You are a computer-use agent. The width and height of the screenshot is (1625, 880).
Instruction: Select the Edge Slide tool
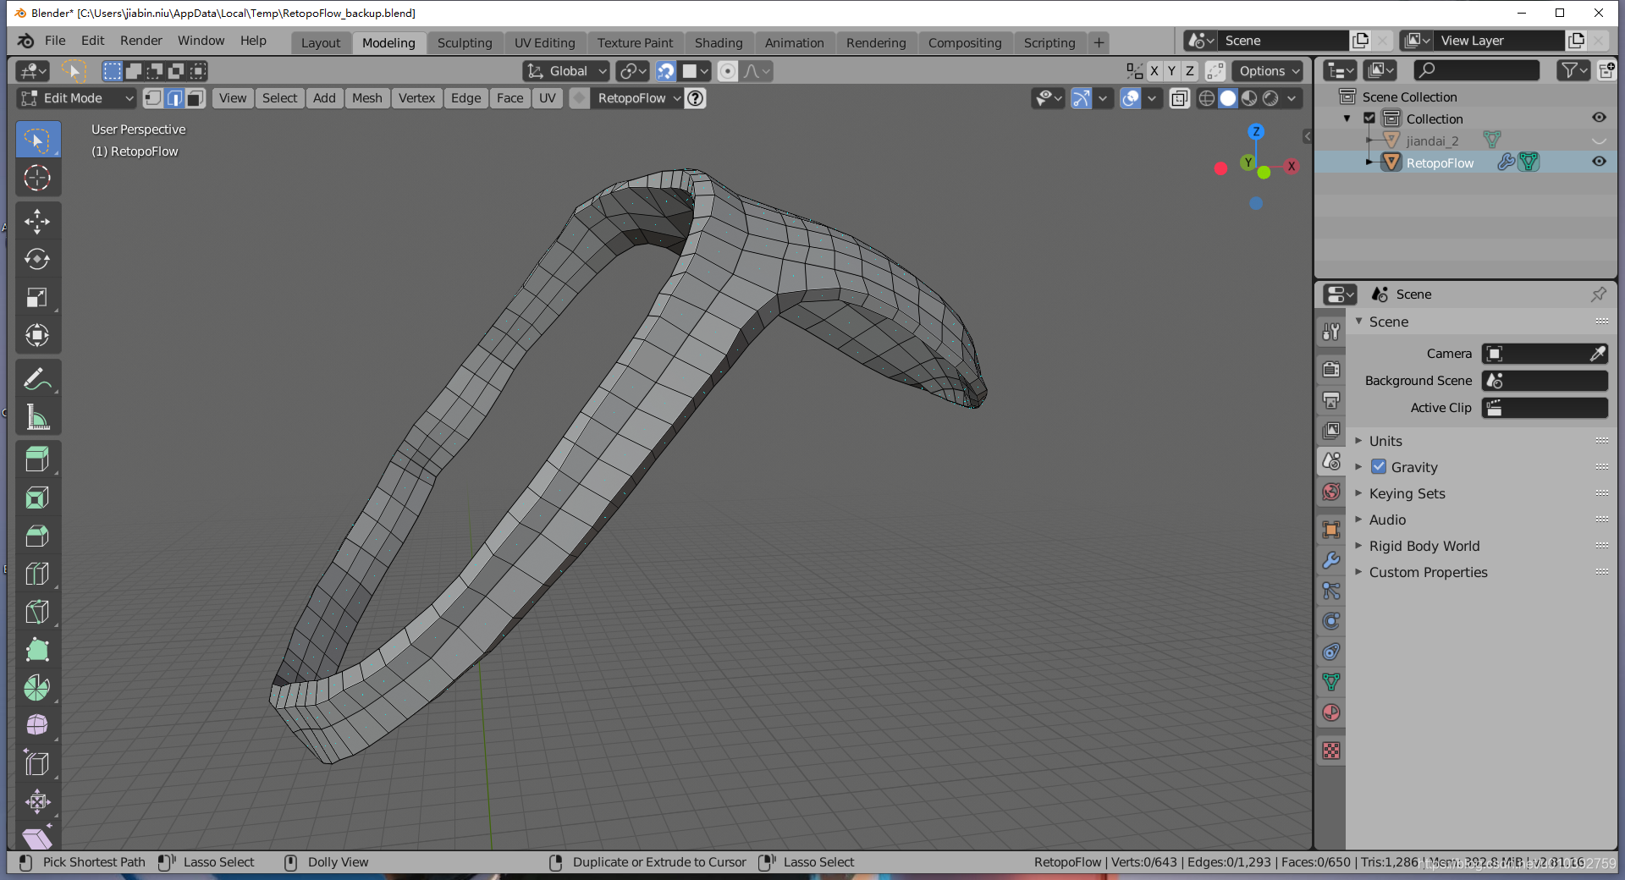tap(37, 764)
